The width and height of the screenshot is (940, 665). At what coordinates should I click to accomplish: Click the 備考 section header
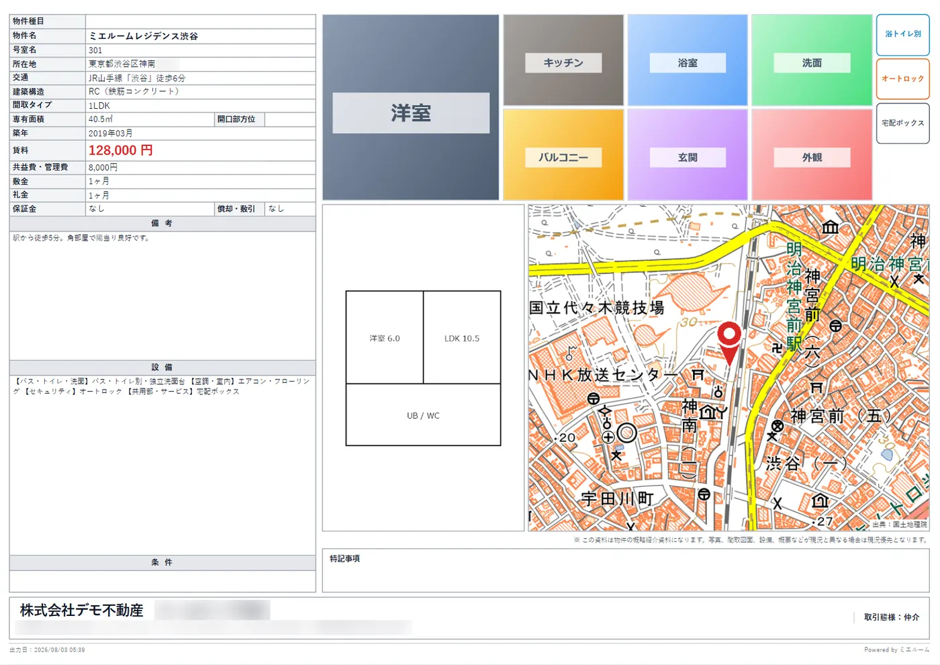tap(162, 224)
